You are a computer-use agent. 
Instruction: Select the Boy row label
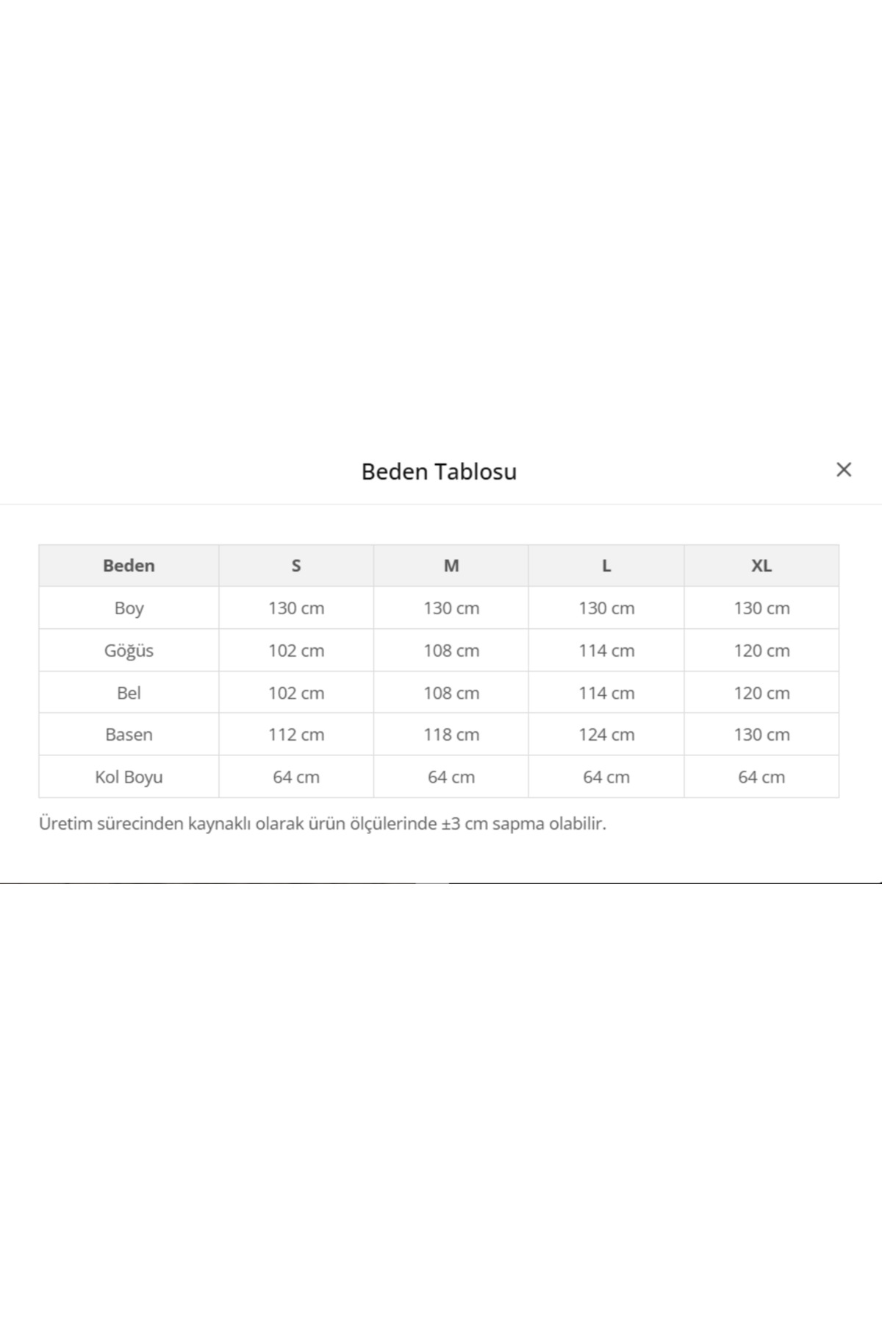pos(129,608)
